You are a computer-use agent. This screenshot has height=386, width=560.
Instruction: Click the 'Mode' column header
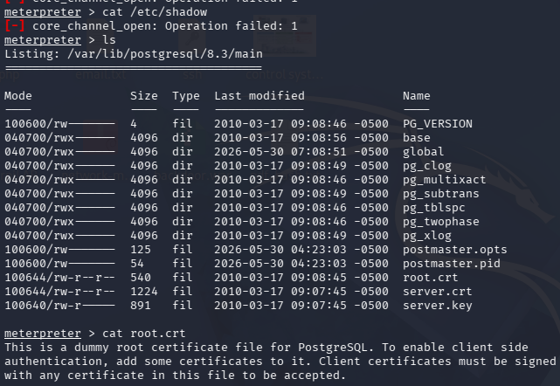point(17,96)
